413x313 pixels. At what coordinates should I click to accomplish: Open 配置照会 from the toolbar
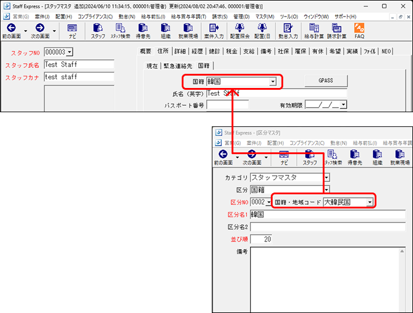239,30
